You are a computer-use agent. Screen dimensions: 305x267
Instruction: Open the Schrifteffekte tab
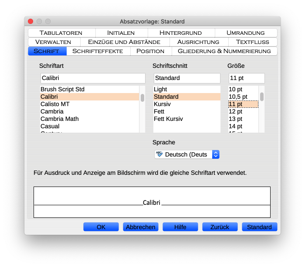98,51
